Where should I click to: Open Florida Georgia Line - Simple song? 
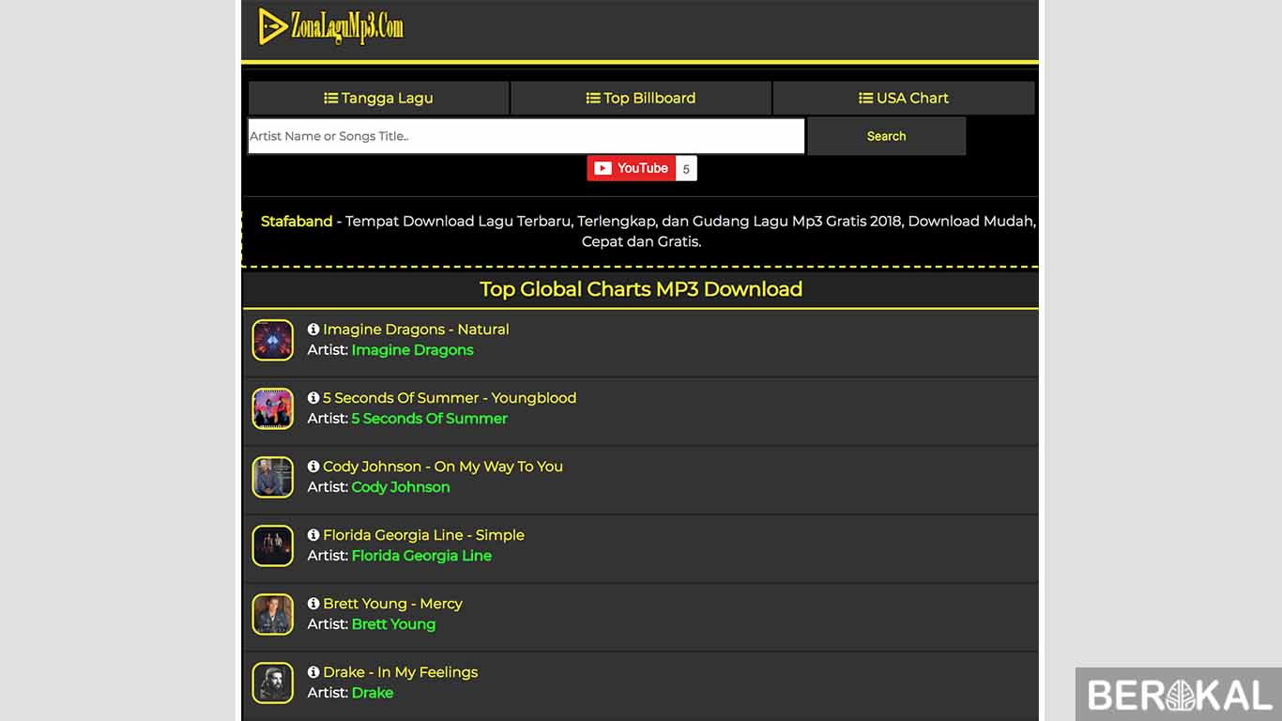point(423,535)
